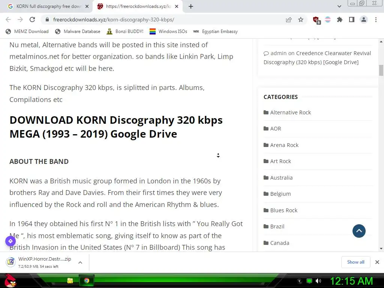
Task: Open Windows ISOs bookmark
Action: coord(168,31)
